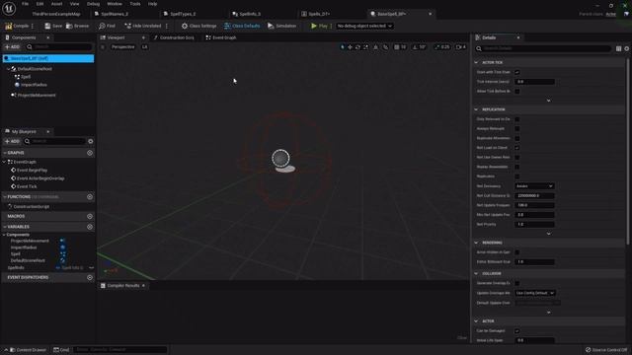Enable Replicates checkbox
632x355 pixels.
pyautogui.click(x=517, y=177)
